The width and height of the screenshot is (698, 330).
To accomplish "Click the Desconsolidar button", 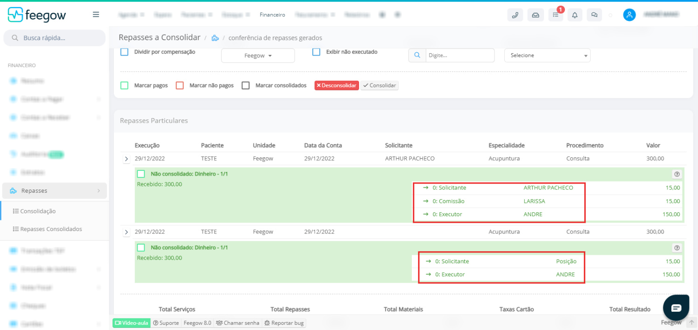I will (337, 85).
